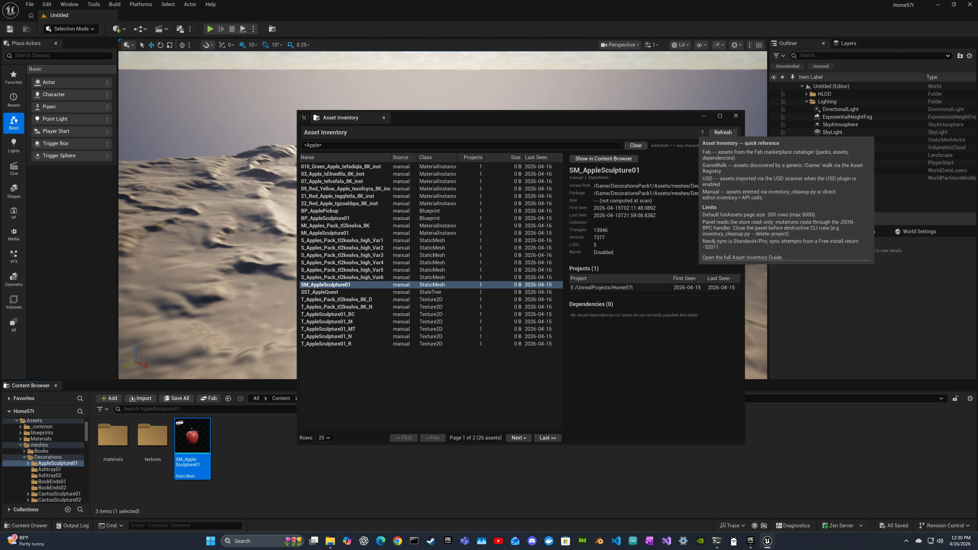
Task: Click the viewport layout grid icon
Action: (758, 45)
